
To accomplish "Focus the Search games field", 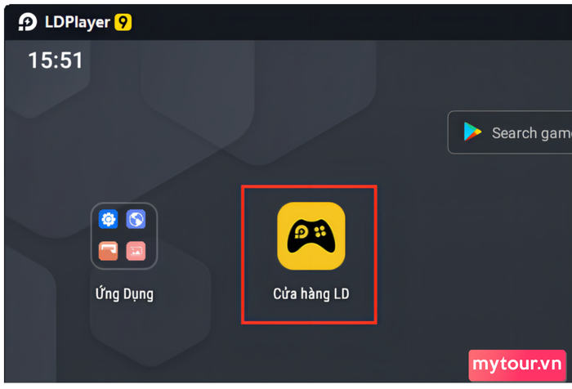I will pos(510,132).
